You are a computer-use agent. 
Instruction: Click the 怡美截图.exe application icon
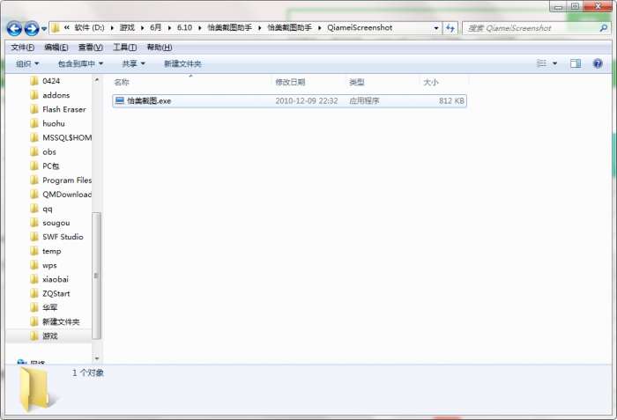(x=120, y=100)
